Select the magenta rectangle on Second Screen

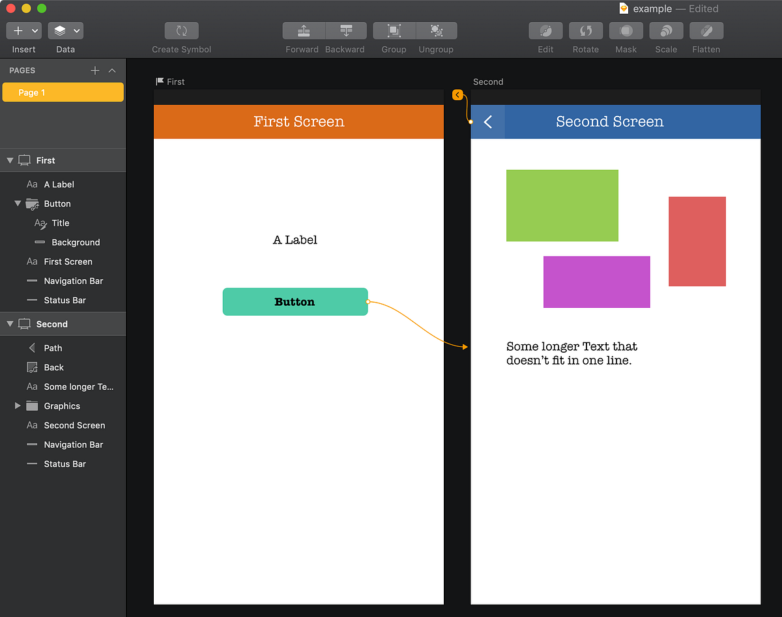click(596, 282)
